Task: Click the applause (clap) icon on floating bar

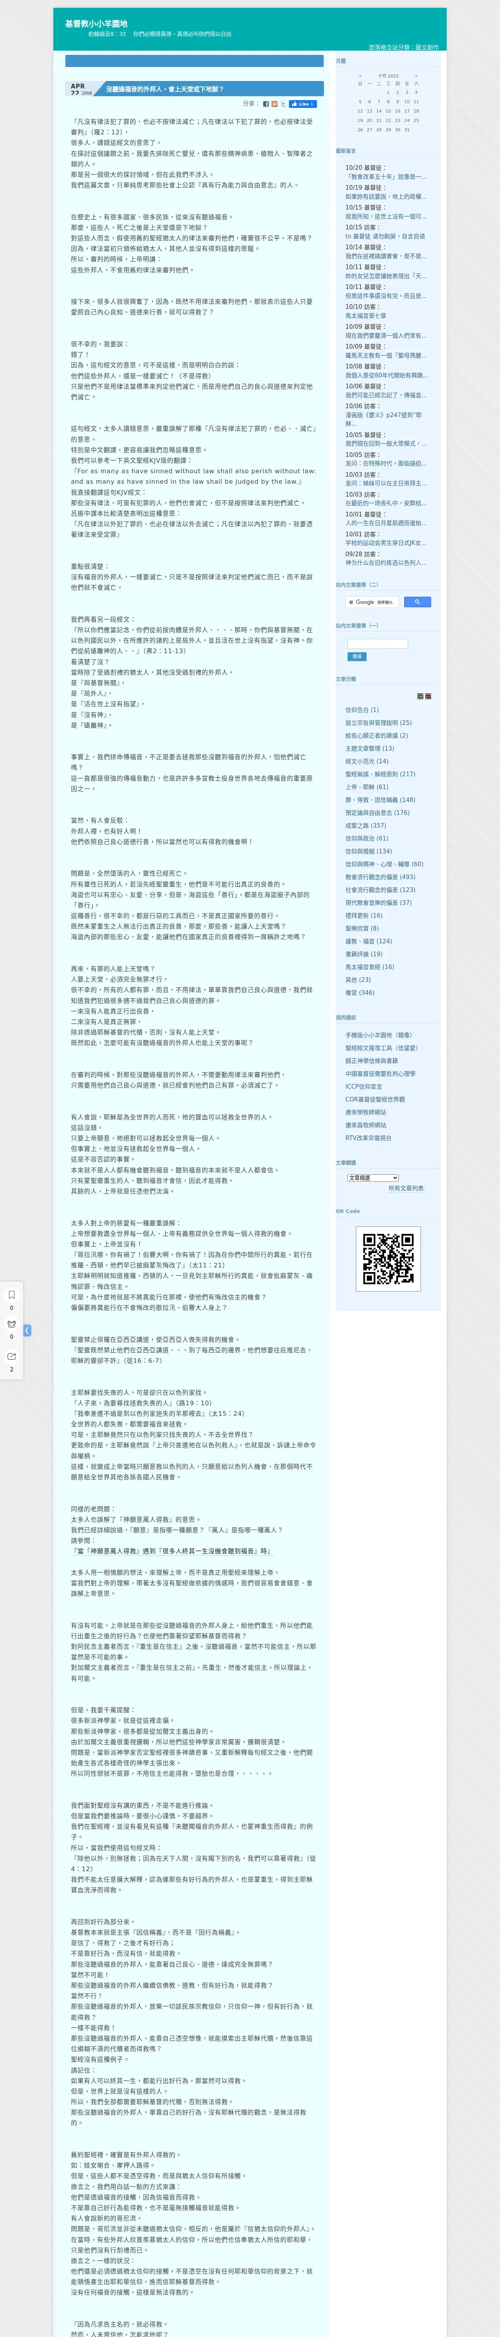Action: point(12,1325)
